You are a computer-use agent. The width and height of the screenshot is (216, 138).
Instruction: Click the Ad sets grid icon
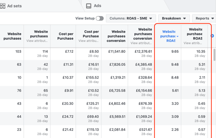click(x=3, y=6)
